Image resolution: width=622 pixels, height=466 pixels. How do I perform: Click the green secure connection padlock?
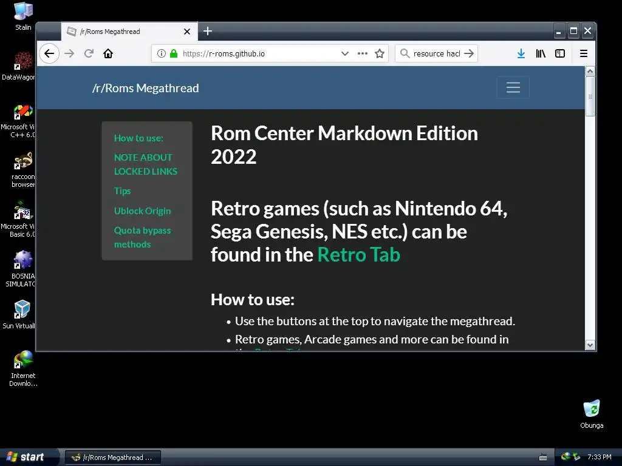[174, 53]
